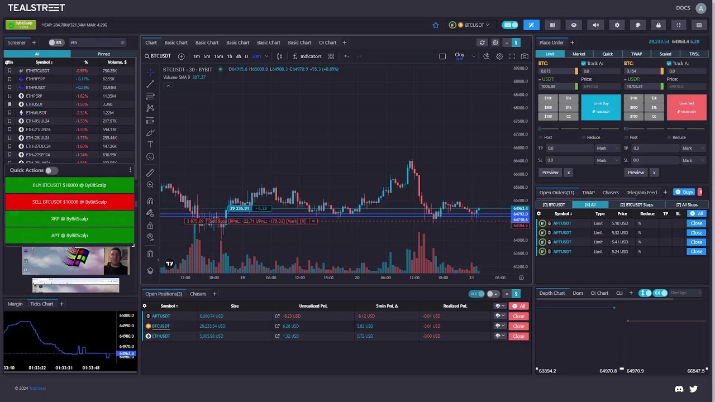
Task: Open the list view icon in top bar
Action: 552,25
